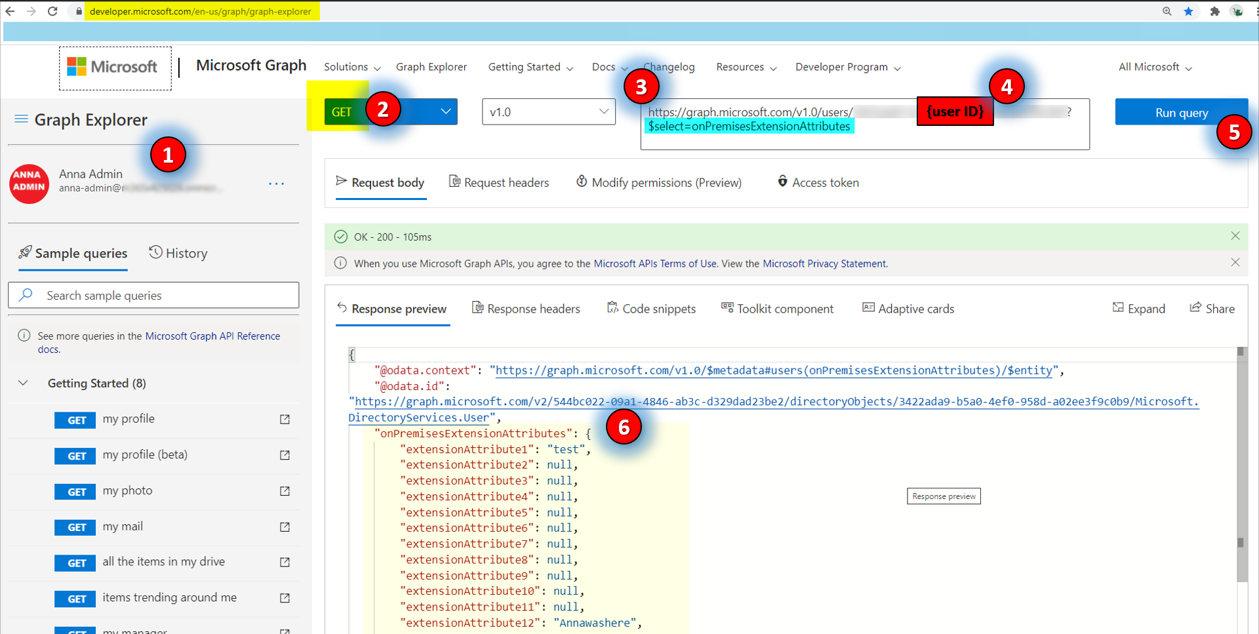Toggle the Graph Explorer hamburger menu
1259x634 pixels.
pyautogui.click(x=21, y=119)
